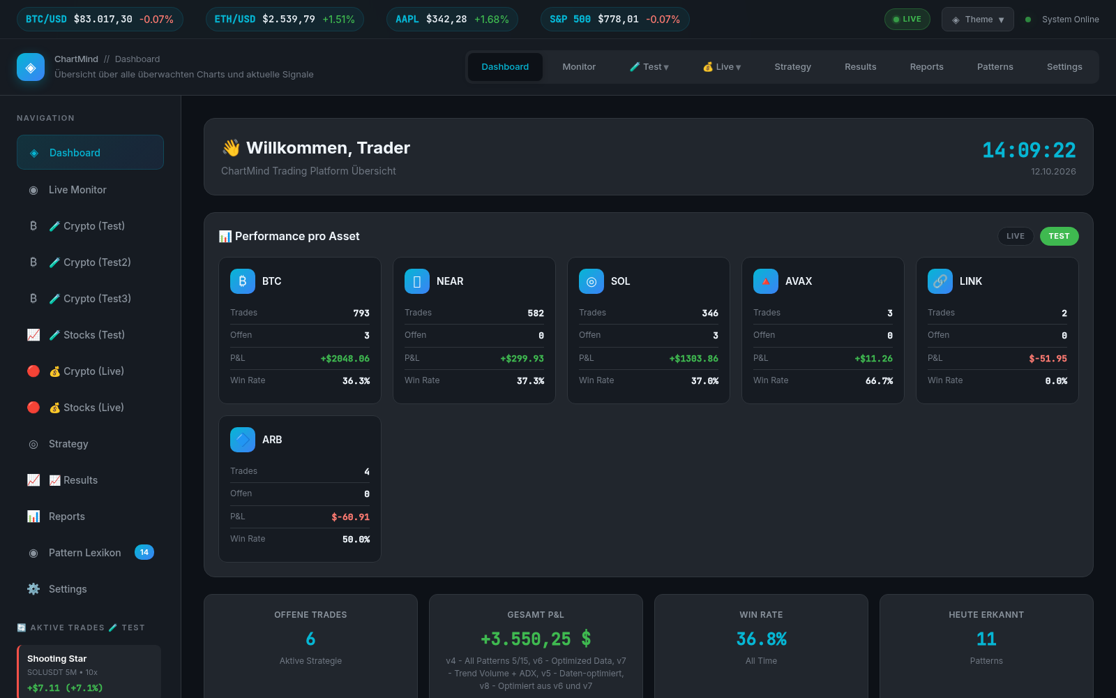Viewport: 1116px width, 698px height.
Task: Click the Bitcoin symbol beside Crypto (Test2)
Action: point(33,262)
